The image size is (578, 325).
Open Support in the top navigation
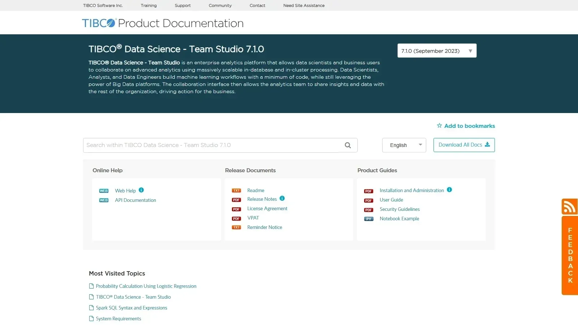[183, 5]
